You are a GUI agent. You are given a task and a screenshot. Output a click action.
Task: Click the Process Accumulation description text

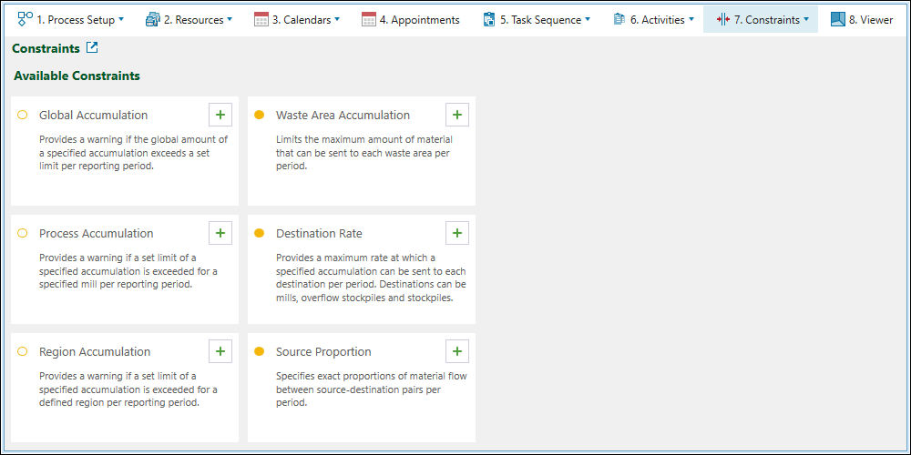tap(128, 271)
